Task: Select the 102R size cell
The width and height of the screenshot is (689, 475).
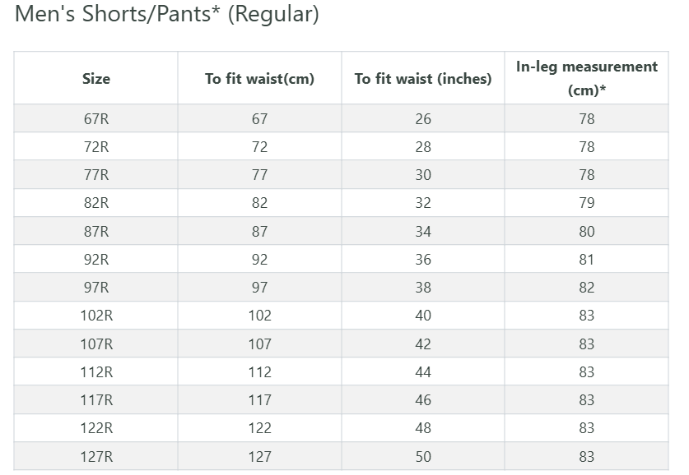Action: tap(95, 316)
